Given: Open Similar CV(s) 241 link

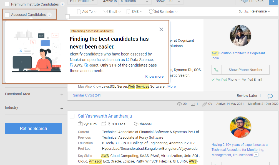Looking at the screenshot, I should pos(87,95).
